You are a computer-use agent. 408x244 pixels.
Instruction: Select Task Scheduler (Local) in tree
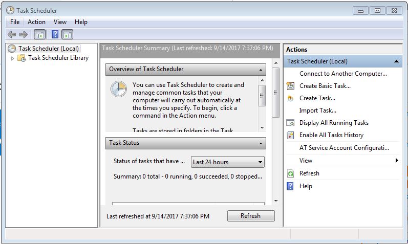(x=49, y=49)
